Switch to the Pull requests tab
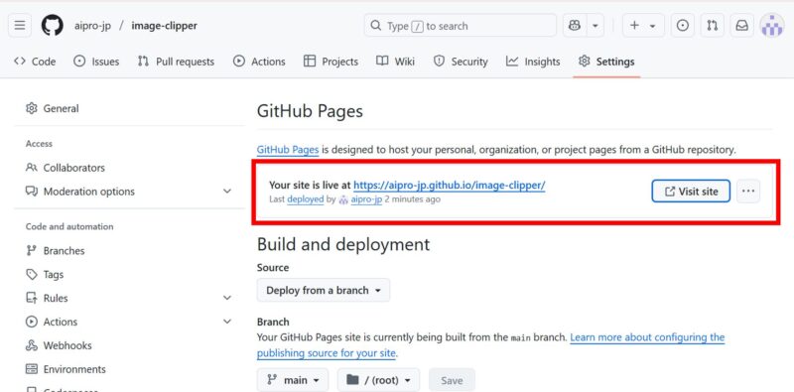The width and height of the screenshot is (794, 392). point(176,62)
